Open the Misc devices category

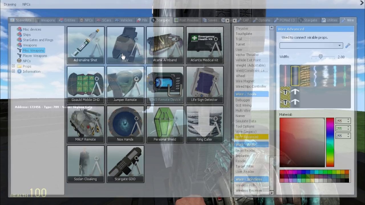[32, 29]
